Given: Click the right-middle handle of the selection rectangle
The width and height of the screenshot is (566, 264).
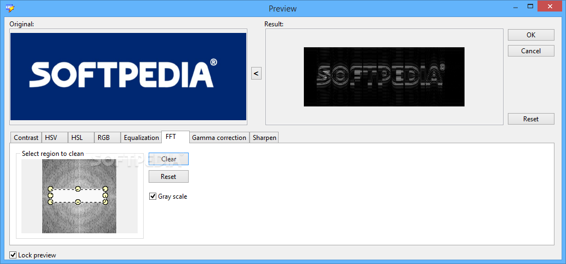Looking at the screenshot, I should (x=105, y=195).
